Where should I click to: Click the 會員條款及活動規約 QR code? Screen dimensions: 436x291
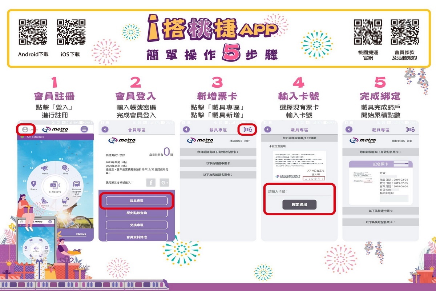pos(405,32)
